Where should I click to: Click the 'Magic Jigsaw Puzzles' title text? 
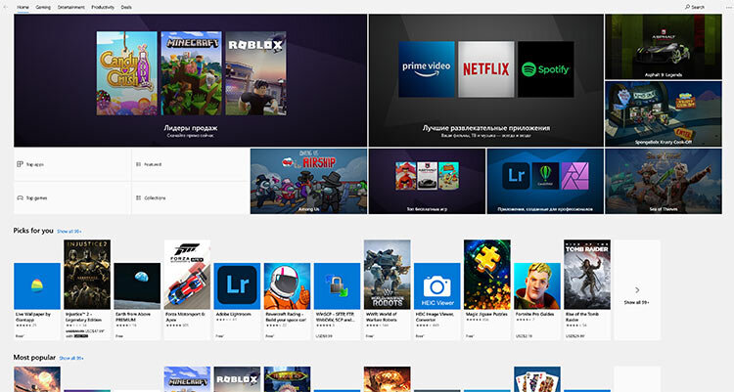click(x=486, y=315)
